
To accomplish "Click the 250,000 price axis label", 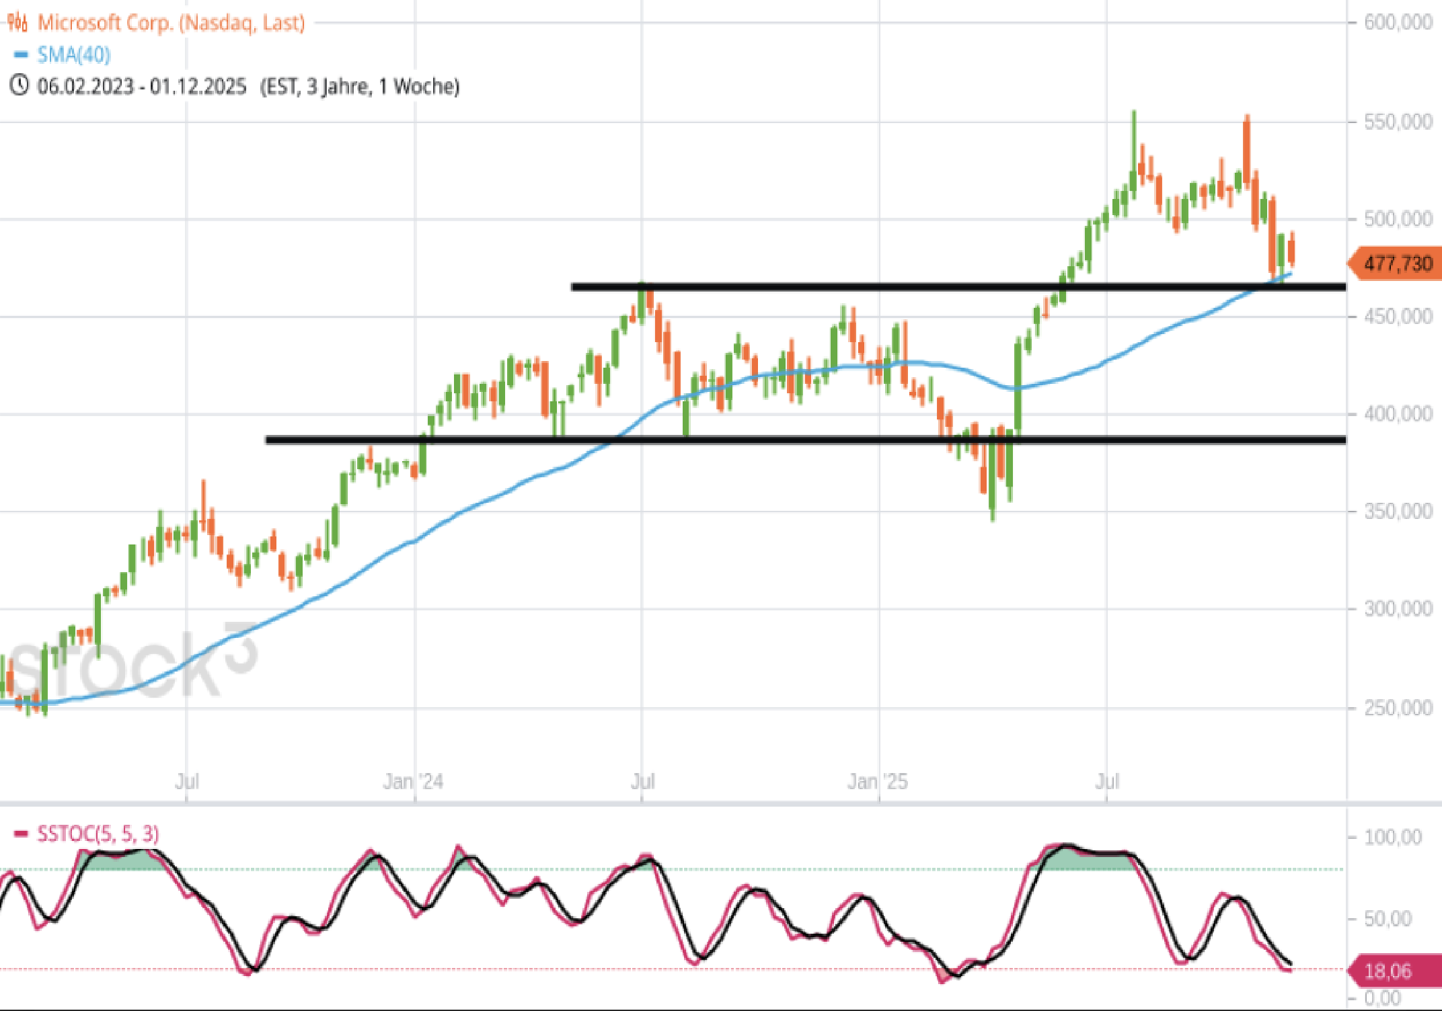I will point(1398,707).
